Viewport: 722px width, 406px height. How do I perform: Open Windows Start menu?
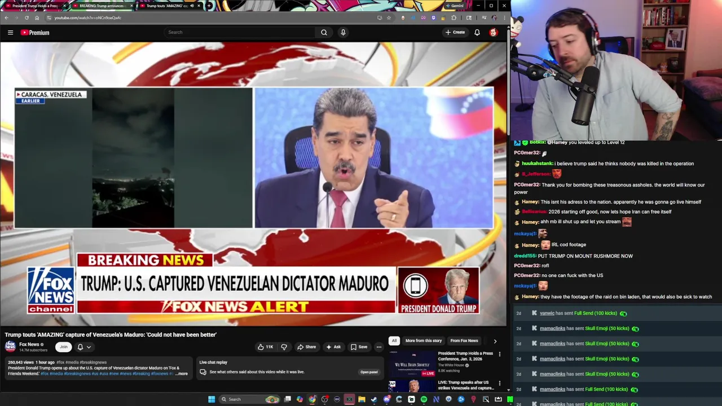coord(212,399)
